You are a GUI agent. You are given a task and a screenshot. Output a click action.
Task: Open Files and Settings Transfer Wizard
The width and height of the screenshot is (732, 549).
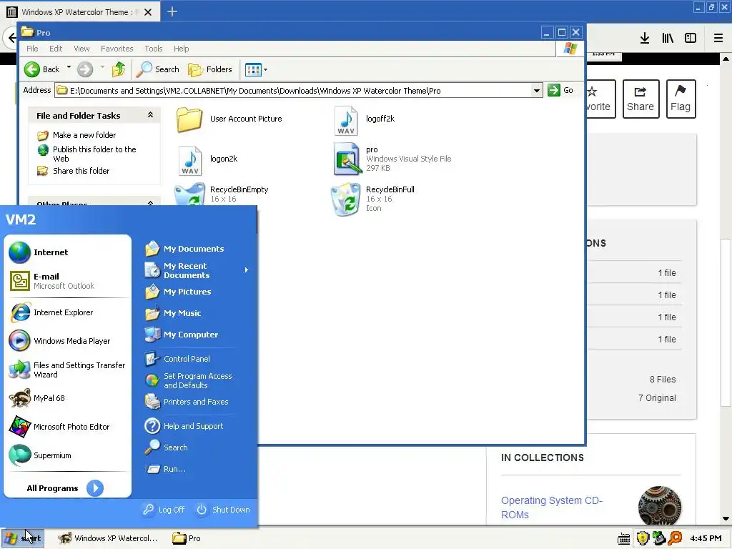point(66,370)
